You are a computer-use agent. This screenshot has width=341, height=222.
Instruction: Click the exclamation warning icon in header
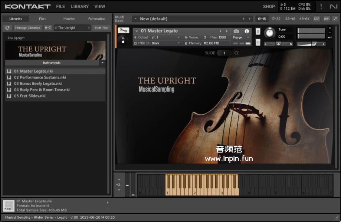[321, 7]
